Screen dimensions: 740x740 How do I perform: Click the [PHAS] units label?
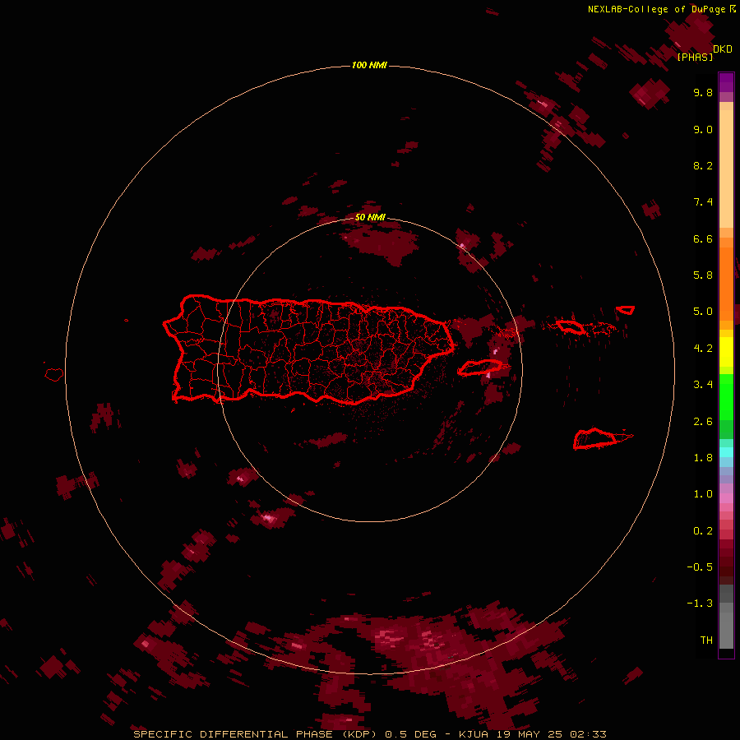tap(695, 57)
